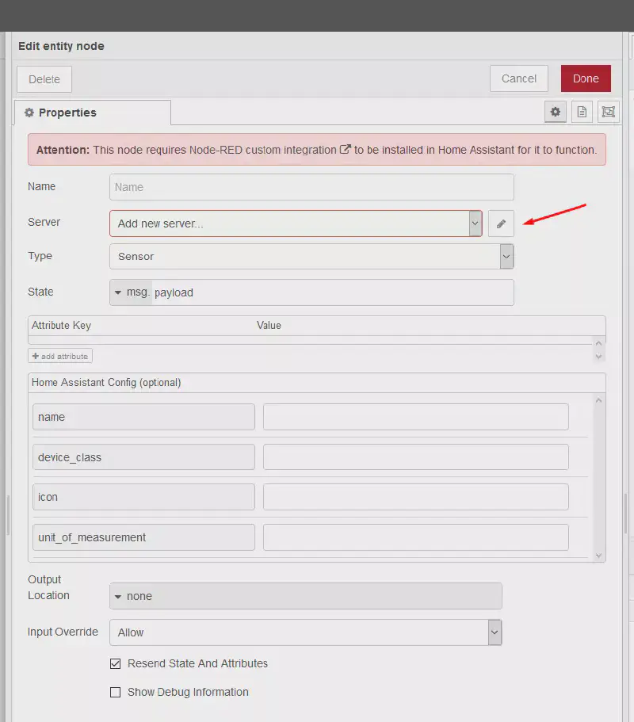Click the pencil icon to edit server
The height and width of the screenshot is (722, 634).
pyautogui.click(x=501, y=223)
